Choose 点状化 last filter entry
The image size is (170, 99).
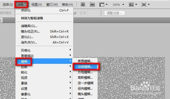(x=44, y=10)
